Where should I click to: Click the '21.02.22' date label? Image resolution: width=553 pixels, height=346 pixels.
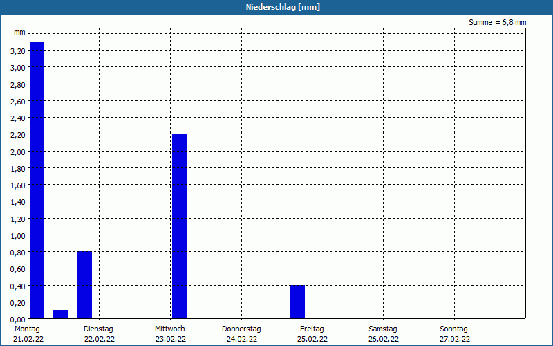pyautogui.click(x=28, y=340)
